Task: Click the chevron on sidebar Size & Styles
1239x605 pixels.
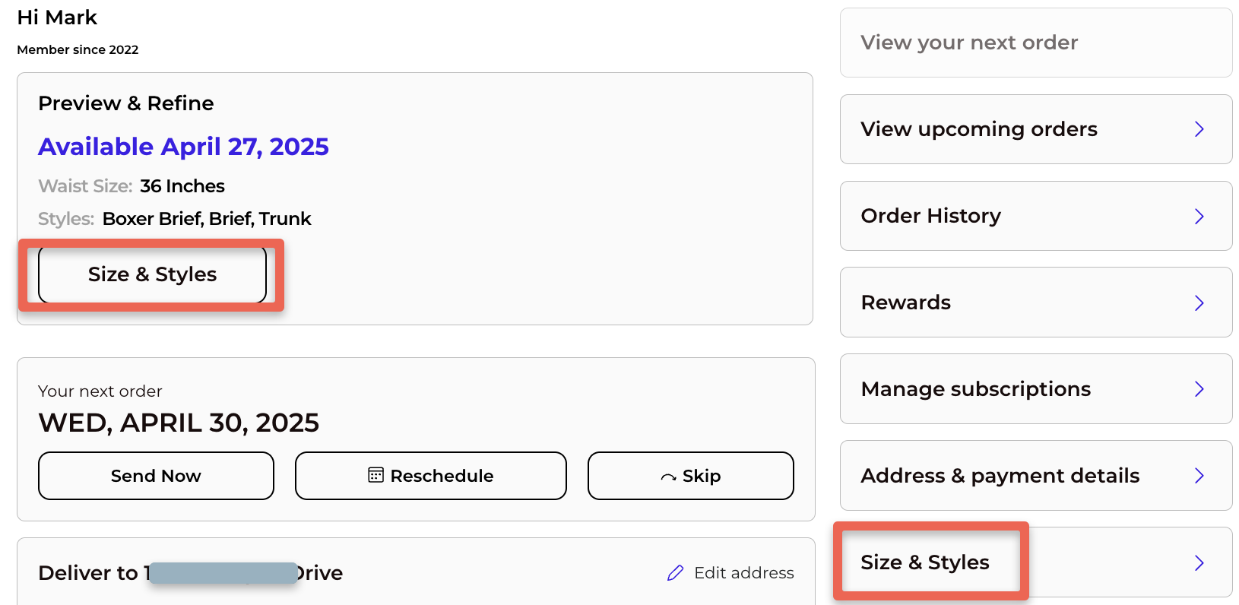Action: pos(1199,562)
